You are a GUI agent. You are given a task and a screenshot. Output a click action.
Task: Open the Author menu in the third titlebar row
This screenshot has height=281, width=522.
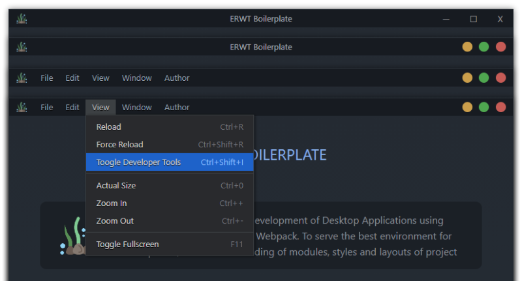[177, 78]
